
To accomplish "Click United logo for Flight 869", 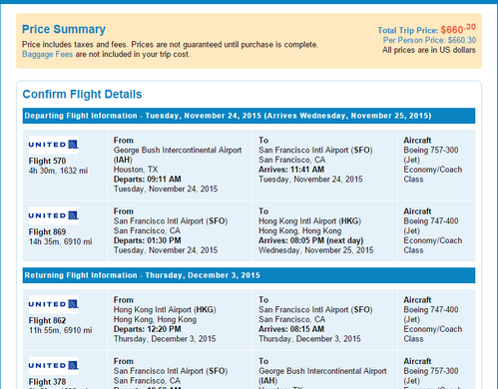I will pos(54,215).
